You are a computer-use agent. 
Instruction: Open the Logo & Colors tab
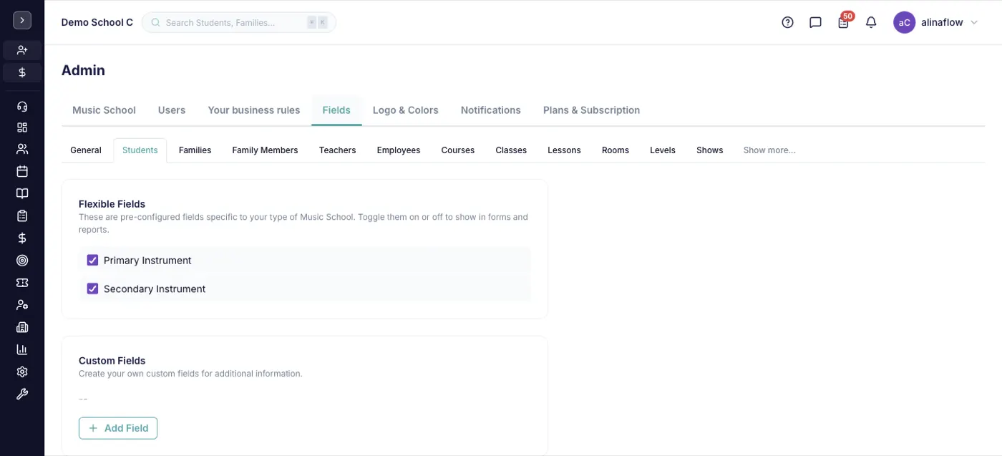coord(406,110)
